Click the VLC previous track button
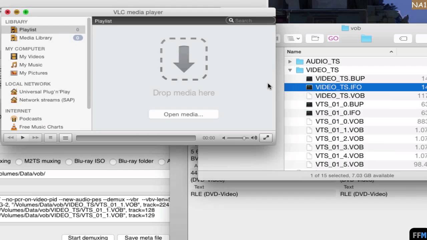The image size is (427, 240). [x=10, y=138]
